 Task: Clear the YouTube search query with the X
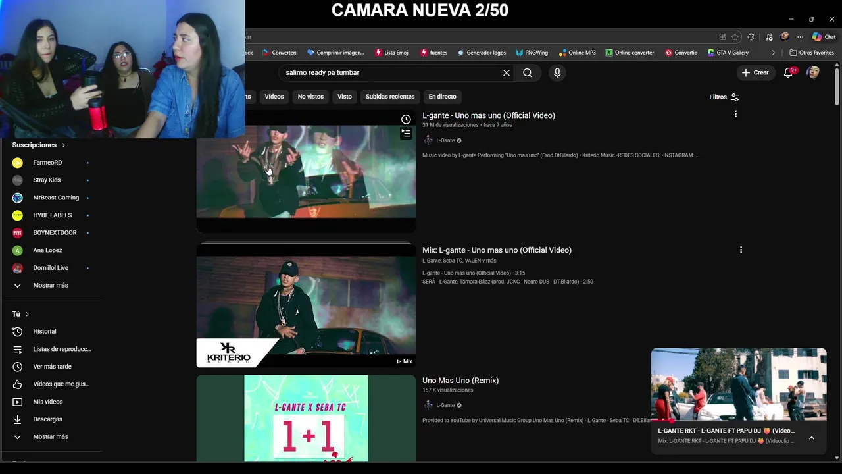click(x=507, y=73)
